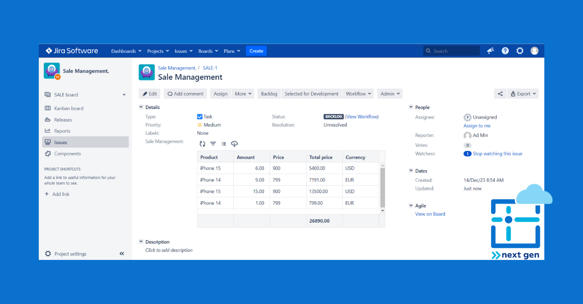Open Components in sidebar
Image resolution: width=583 pixels, height=304 pixels.
(85, 154)
